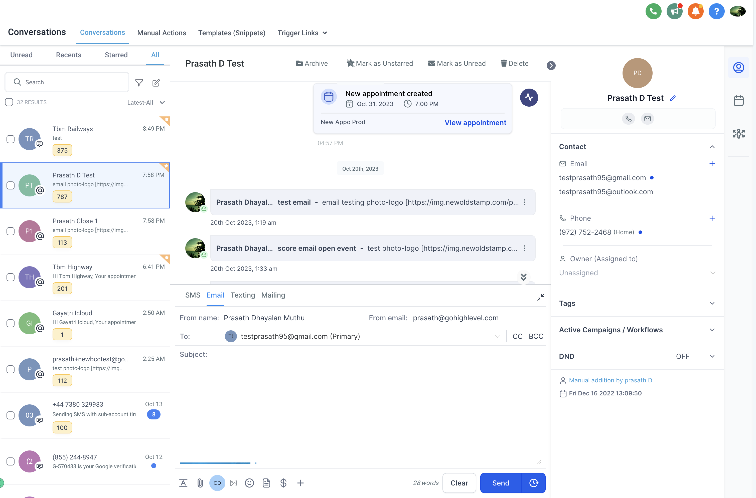Attach a file with paperclip icon
Viewport: 756px width, 498px height.
pos(200,483)
